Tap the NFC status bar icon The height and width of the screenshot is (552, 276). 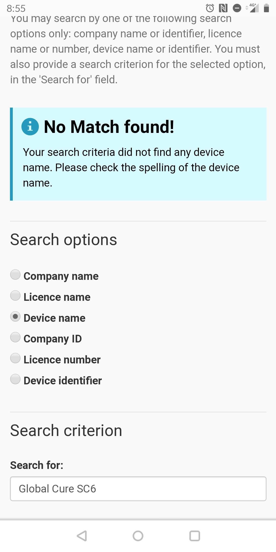tap(223, 8)
